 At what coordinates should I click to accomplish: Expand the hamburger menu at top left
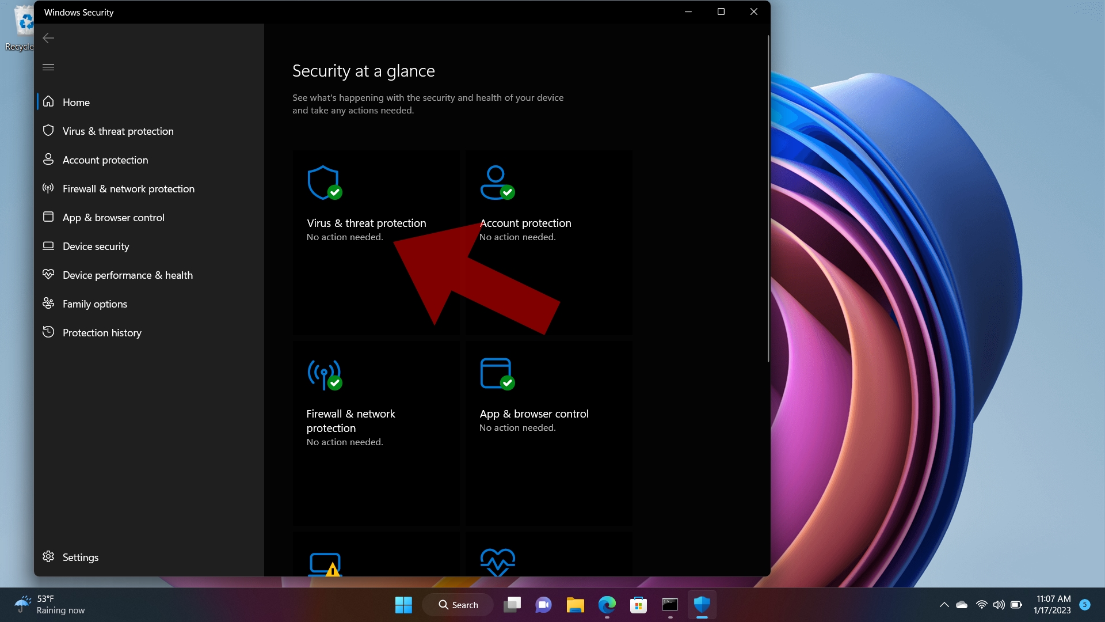48,67
